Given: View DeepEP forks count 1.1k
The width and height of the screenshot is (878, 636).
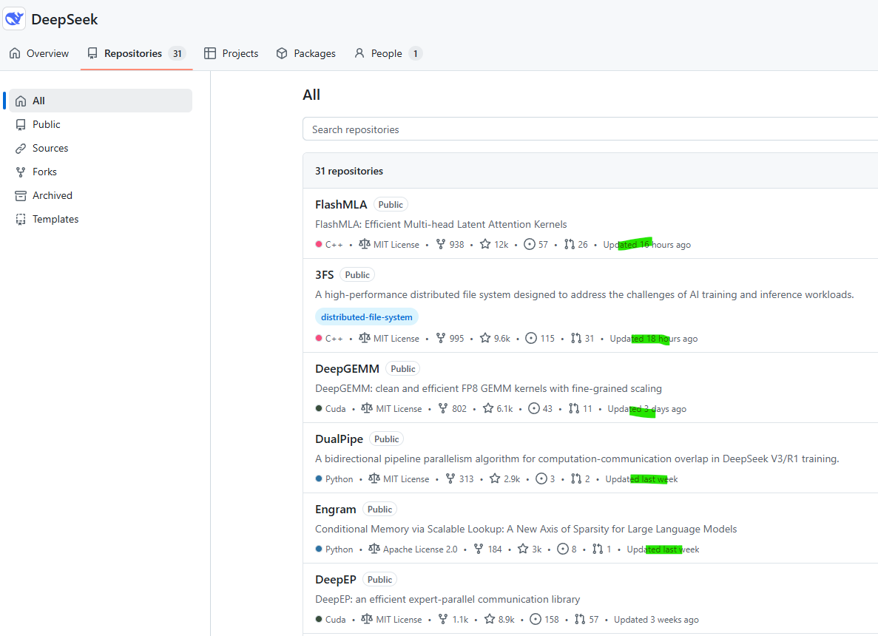Looking at the screenshot, I should [x=453, y=620].
